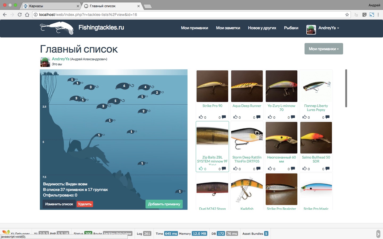
Task: Expand Yii debugger toolbar arrow
Action: tap(378, 234)
